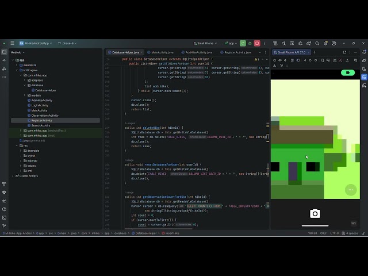Open the Android project view dropdown
368x276 pixels.
(18, 52)
